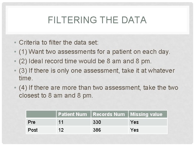Viewport: 195px width, 146px height.
Task: Click the "Yes" cell in the Pre row
Action: (134, 122)
